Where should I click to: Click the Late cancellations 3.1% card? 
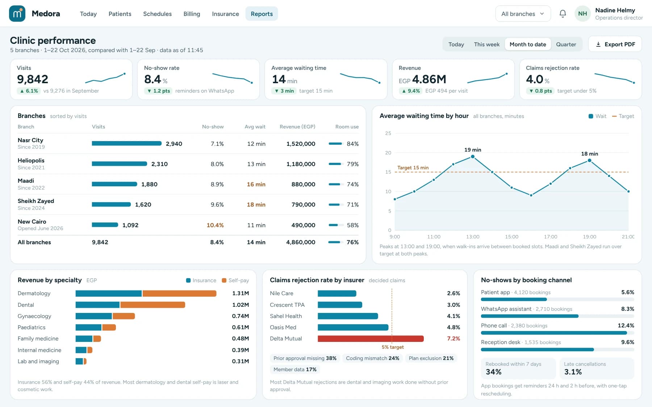[x=597, y=368]
